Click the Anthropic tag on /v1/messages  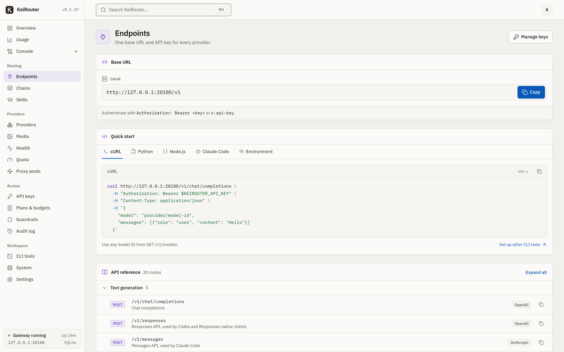pyautogui.click(x=520, y=342)
